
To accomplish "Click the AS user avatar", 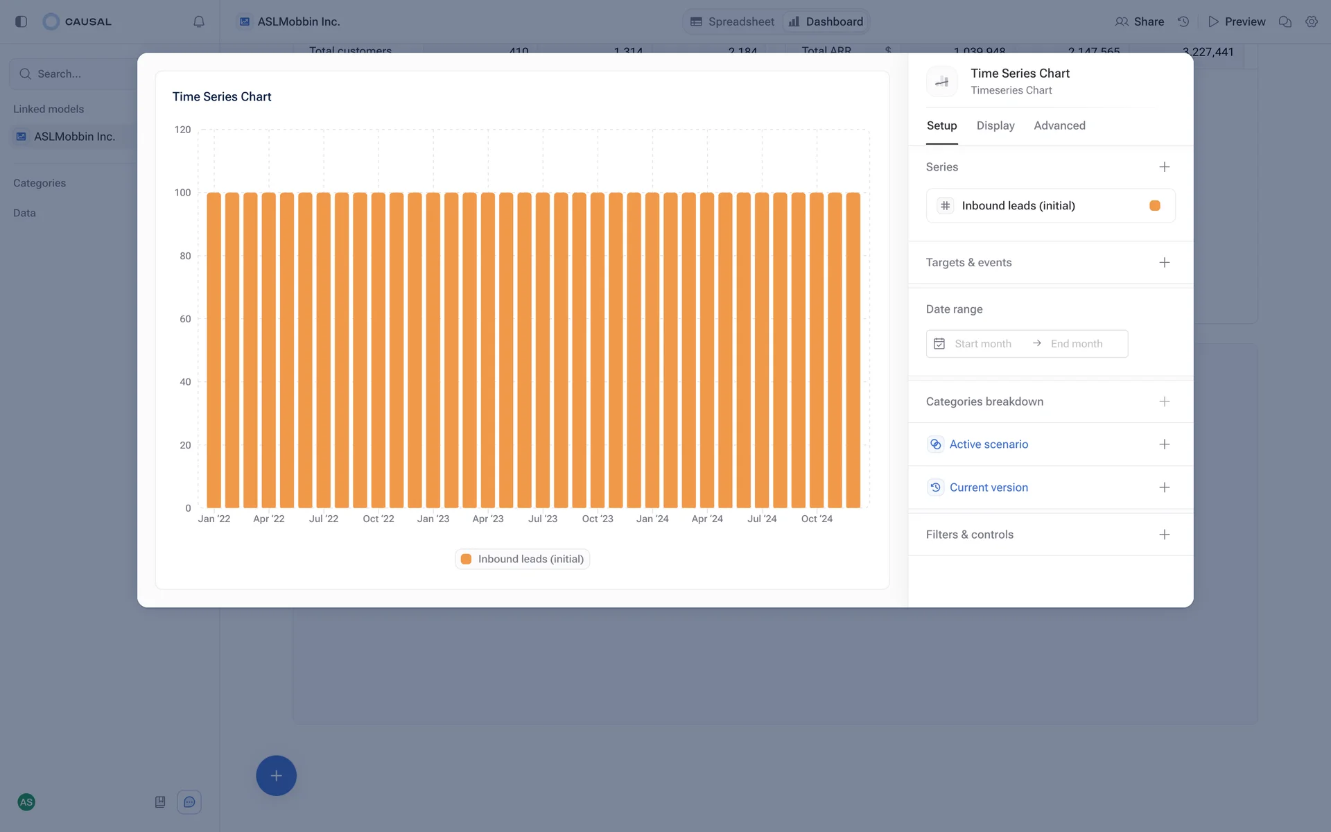I will (26, 802).
